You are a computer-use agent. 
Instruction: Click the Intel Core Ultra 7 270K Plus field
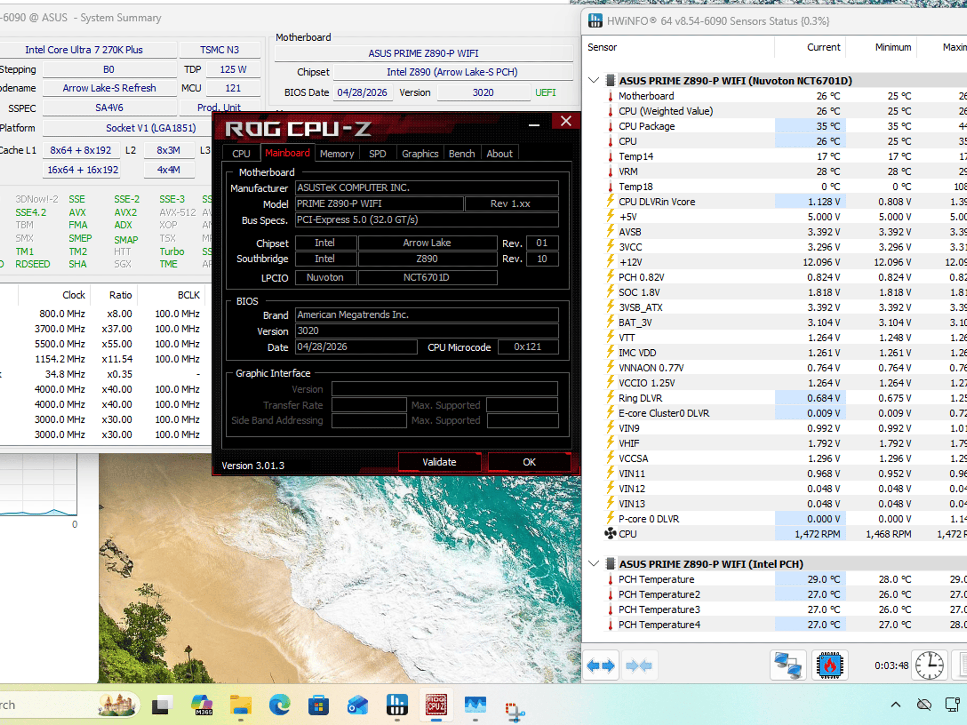point(88,50)
